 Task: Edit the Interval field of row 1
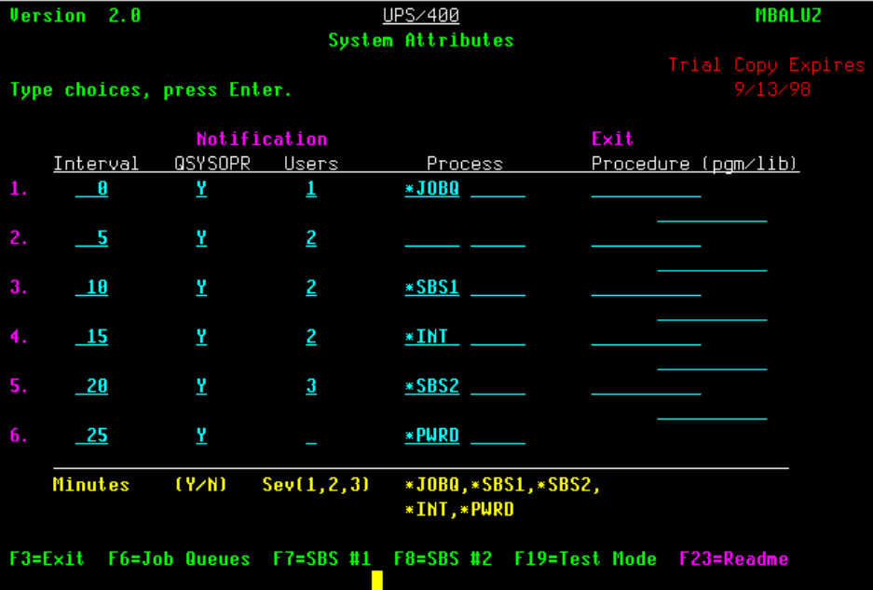[x=92, y=189]
